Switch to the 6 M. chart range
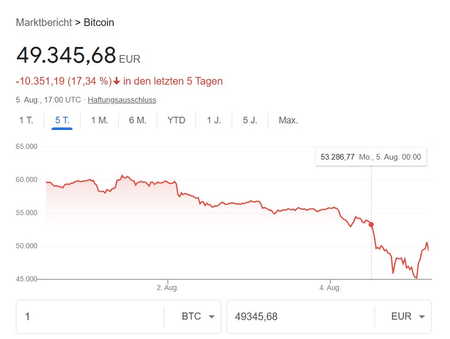Viewport: 450px width, 339px height. pos(138,121)
